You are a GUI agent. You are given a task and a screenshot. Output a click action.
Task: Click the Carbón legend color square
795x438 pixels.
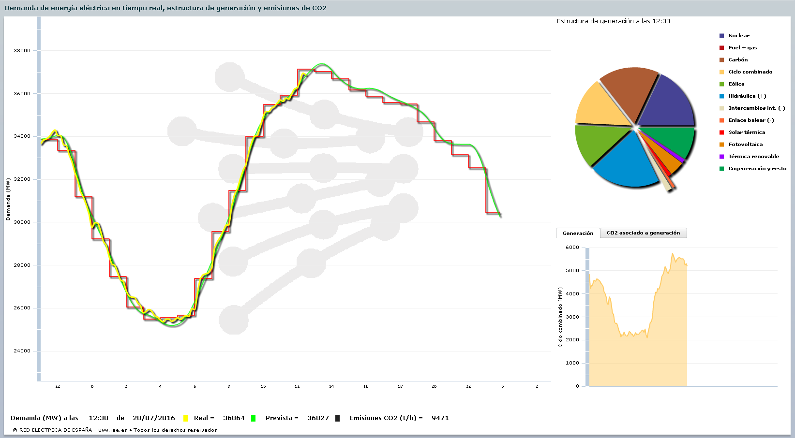721,60
